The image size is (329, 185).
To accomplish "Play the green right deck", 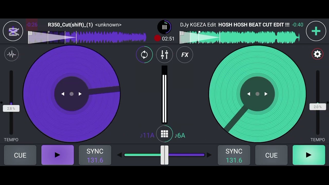I will 309,155.
